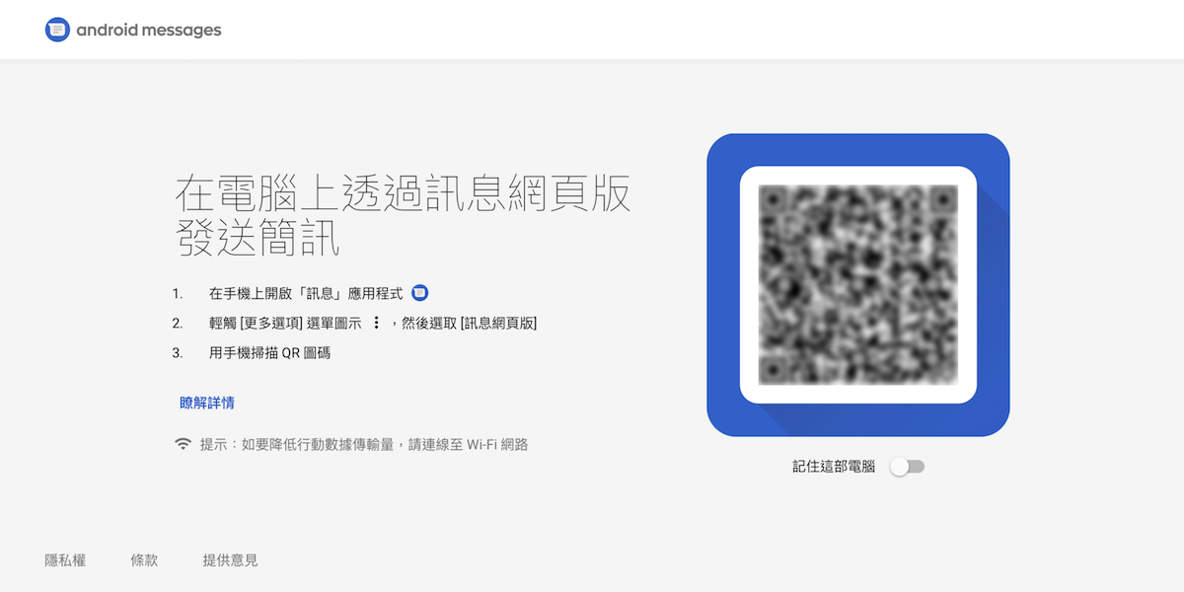Image resolution: width=1184 pixels, height=592 pixels.
Task: Click the blurred QR code image
Action: point(858,285)
